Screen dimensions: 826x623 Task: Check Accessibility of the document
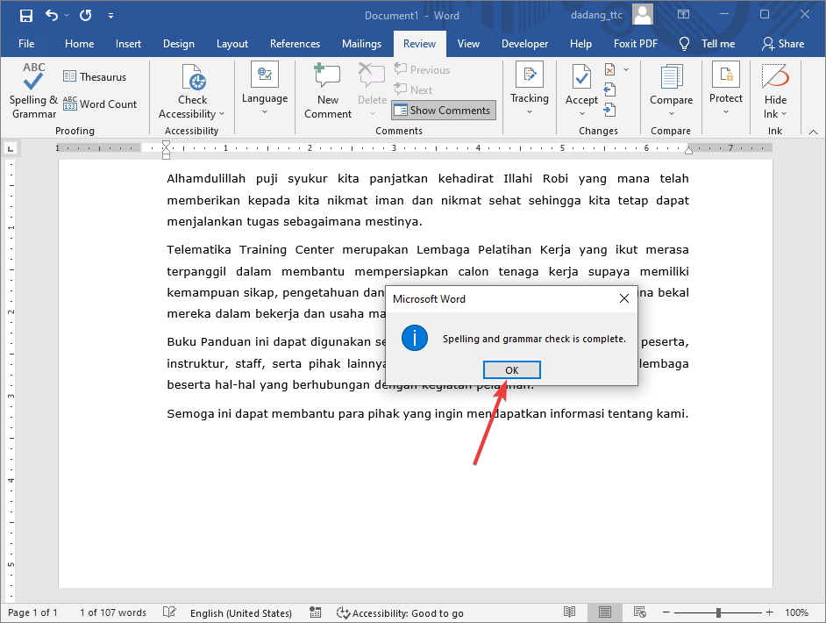coord(192,90)
